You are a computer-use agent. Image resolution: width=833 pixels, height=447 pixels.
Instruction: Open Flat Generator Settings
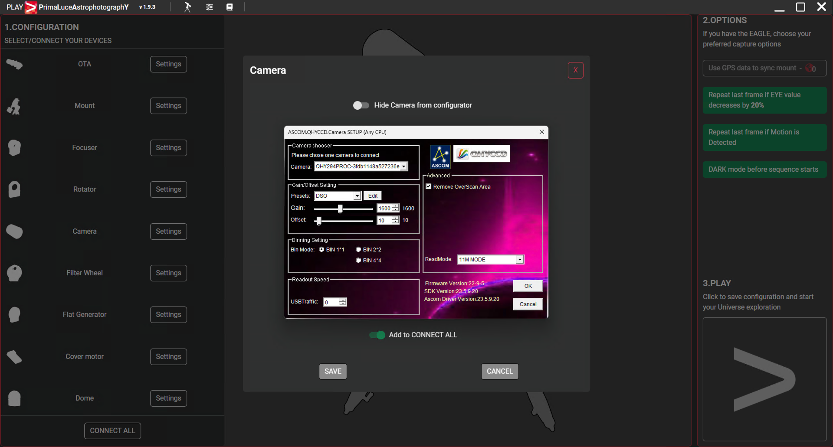168,315
